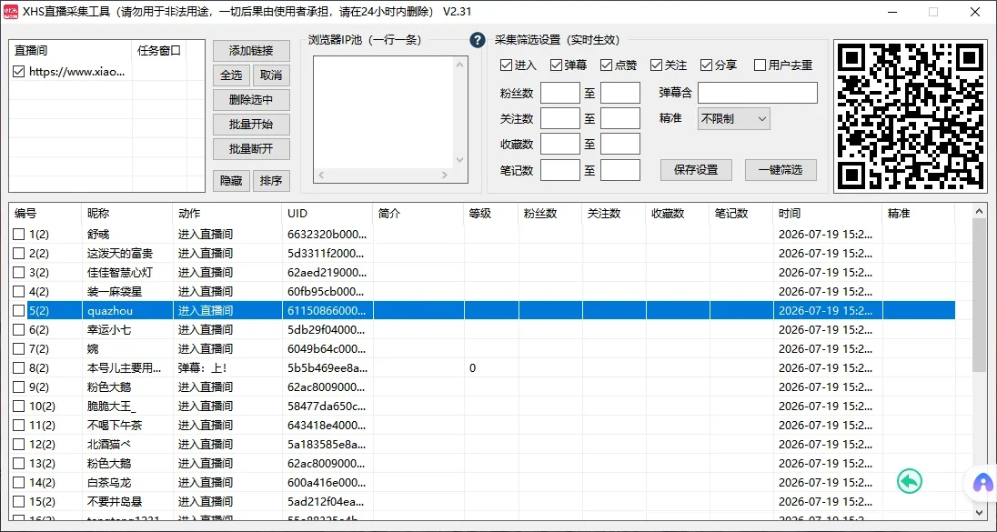Click the 关注数 minimum input field
Viewport: 997px width, 532px height.
(560, 119)
